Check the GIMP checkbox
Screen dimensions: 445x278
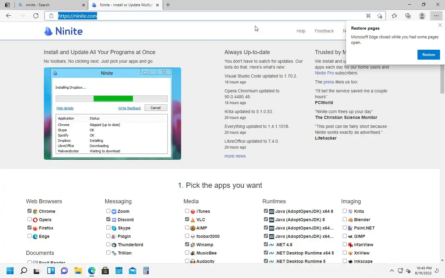(345, 236)
